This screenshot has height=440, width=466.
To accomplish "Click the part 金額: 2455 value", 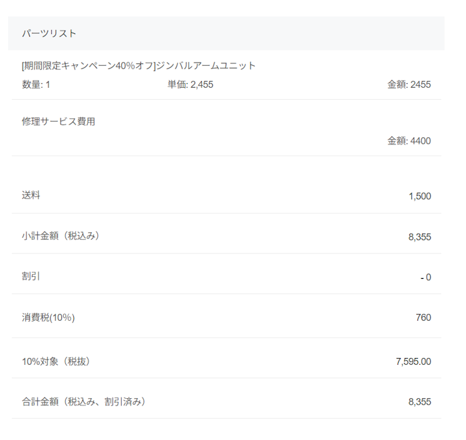I will [409, 85].
